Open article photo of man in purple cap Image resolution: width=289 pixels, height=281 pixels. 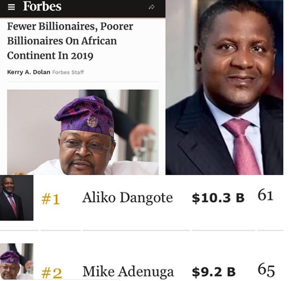(x=83, y=132)
